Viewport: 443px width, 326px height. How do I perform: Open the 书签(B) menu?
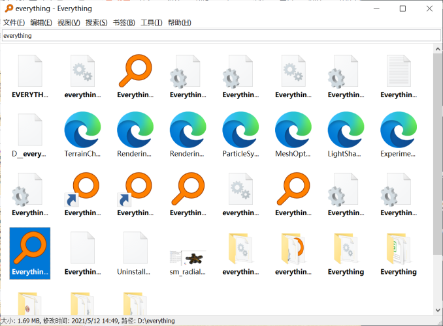tap(124, 23)
